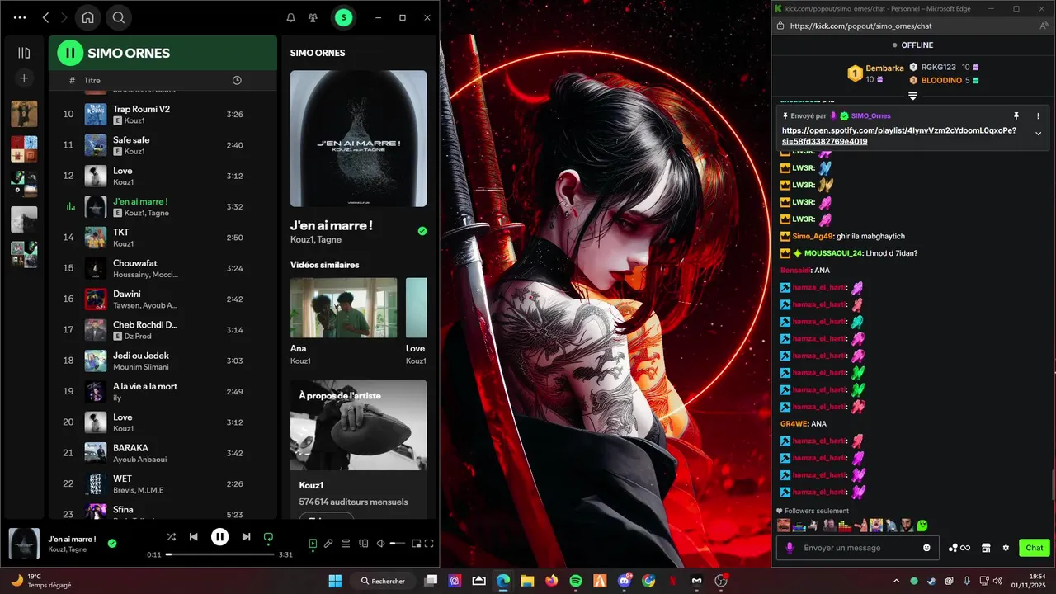Seek within the song progress bar
Screen dimensions: 1056x594
(219, 554)
